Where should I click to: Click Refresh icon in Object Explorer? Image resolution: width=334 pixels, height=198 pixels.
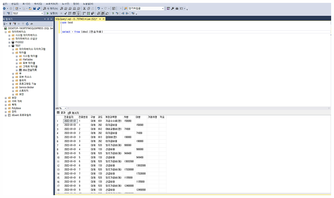27,24
